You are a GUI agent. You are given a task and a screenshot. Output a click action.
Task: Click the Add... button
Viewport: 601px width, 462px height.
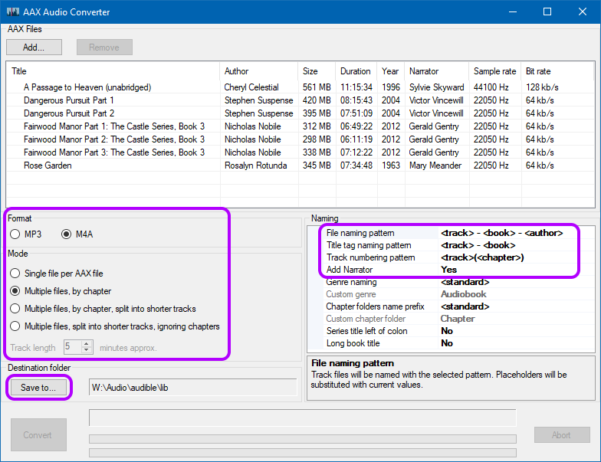pyautogui.click(x=34, y=47)
